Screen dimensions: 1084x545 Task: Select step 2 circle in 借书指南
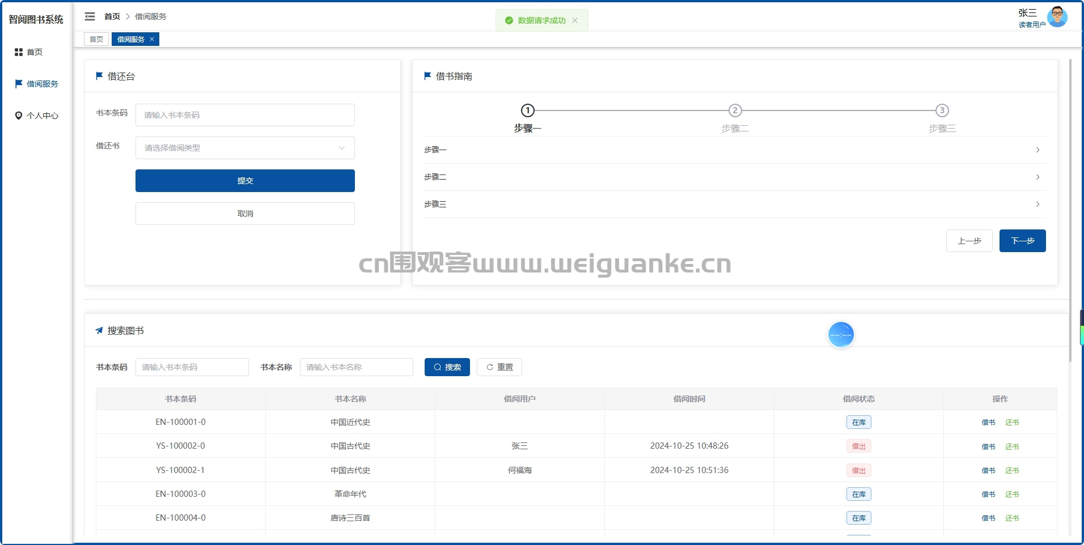(735, 110)
